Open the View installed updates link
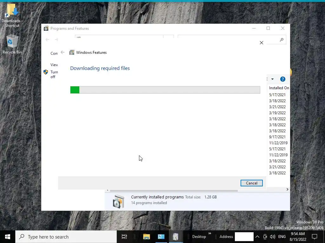This screenshot has height=243, width=325. coord(54,65)
